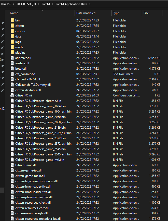Expand the chevron after 500GB SSD (F:)
The width and height of the screenshot is (168, 221).
pyautogui.click(x=39, y=4)
